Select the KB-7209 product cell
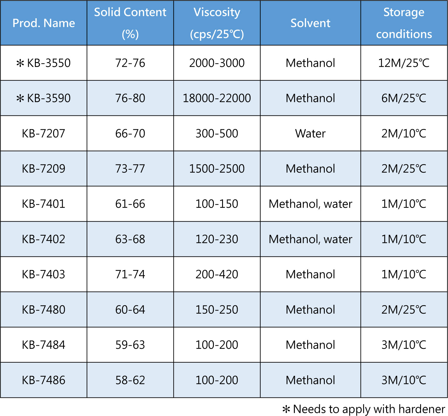The height and width of the screenshot is (416, 448). point(44,169)
